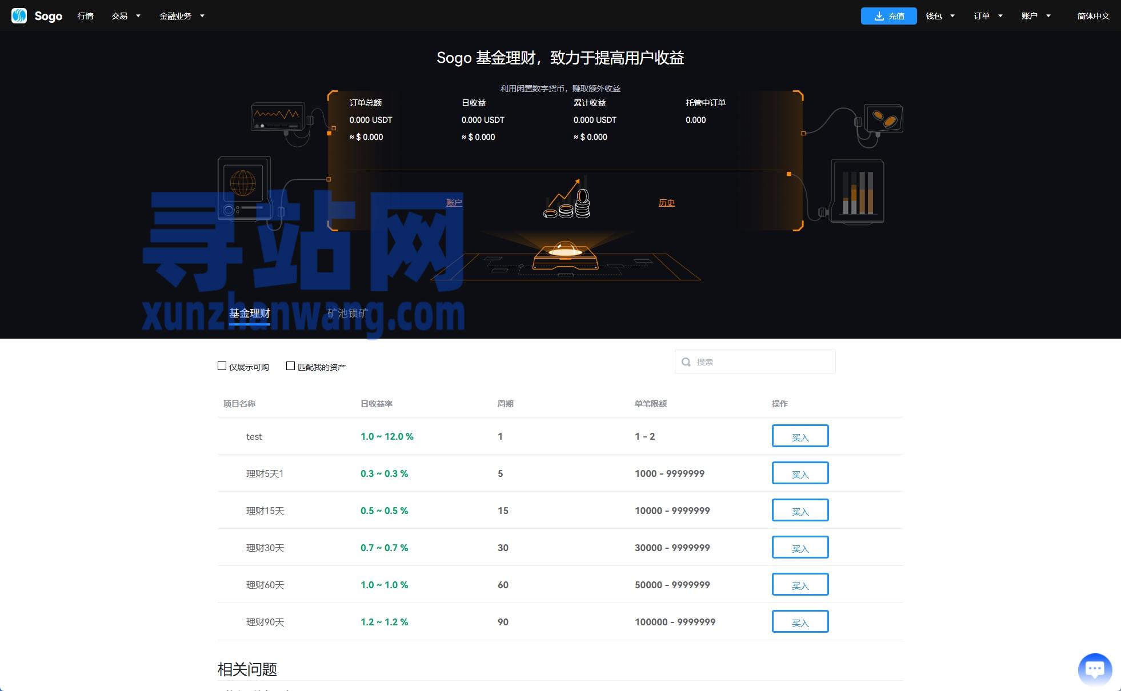Go to 行情 in the navigation bar
The width and height of the screenshot is (1121, 691).
pos(85,16)
